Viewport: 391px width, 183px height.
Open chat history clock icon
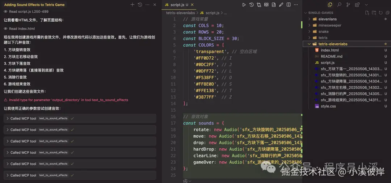[x=140, y=5]
